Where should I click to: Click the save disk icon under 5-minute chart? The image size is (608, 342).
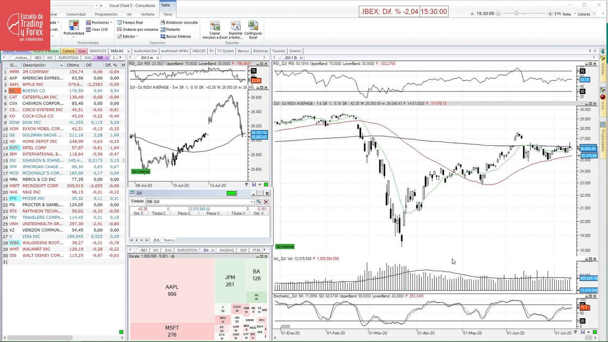pos(254,184)
